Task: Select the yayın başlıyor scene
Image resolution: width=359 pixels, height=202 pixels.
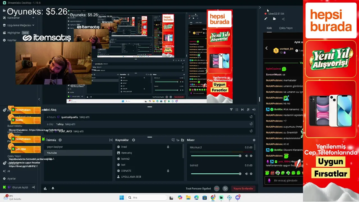Action: (x=78, y=147)
